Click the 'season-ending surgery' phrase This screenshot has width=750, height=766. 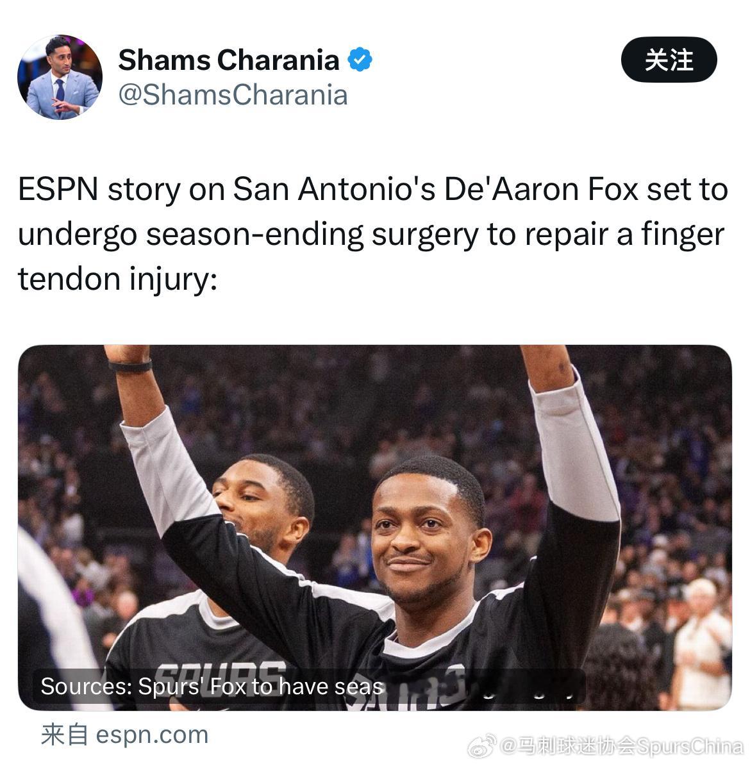pos(312,235)
